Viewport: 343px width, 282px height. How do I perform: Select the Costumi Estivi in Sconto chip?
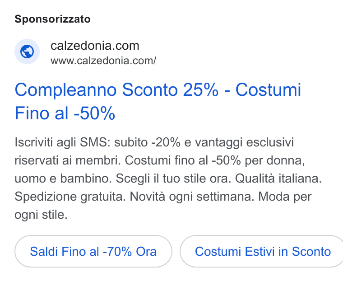coord(262,251)
